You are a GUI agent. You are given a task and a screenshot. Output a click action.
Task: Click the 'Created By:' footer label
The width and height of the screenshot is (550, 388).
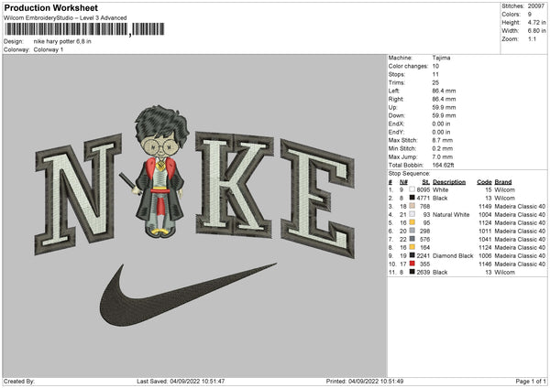(19, 381)
